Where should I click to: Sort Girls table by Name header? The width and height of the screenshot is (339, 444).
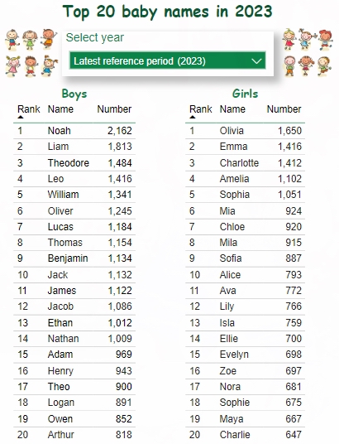point(232,109)
